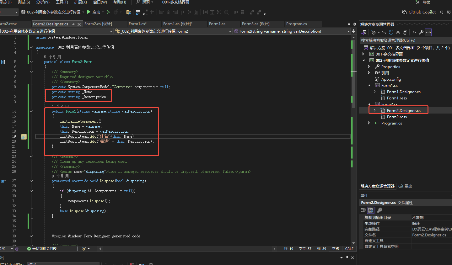Open the 工具(T) menu

pyautogui.click(x=62, y=2)
